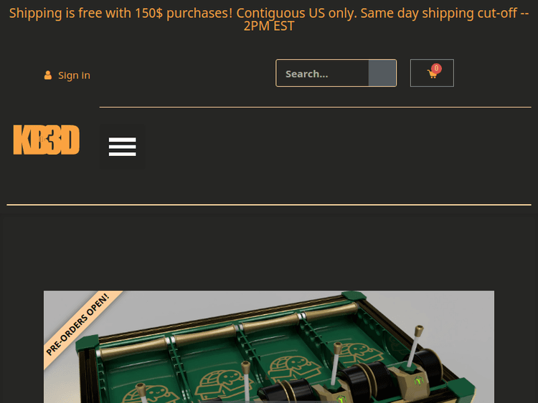Focus the Search… text field

click(x=323, y=73)
